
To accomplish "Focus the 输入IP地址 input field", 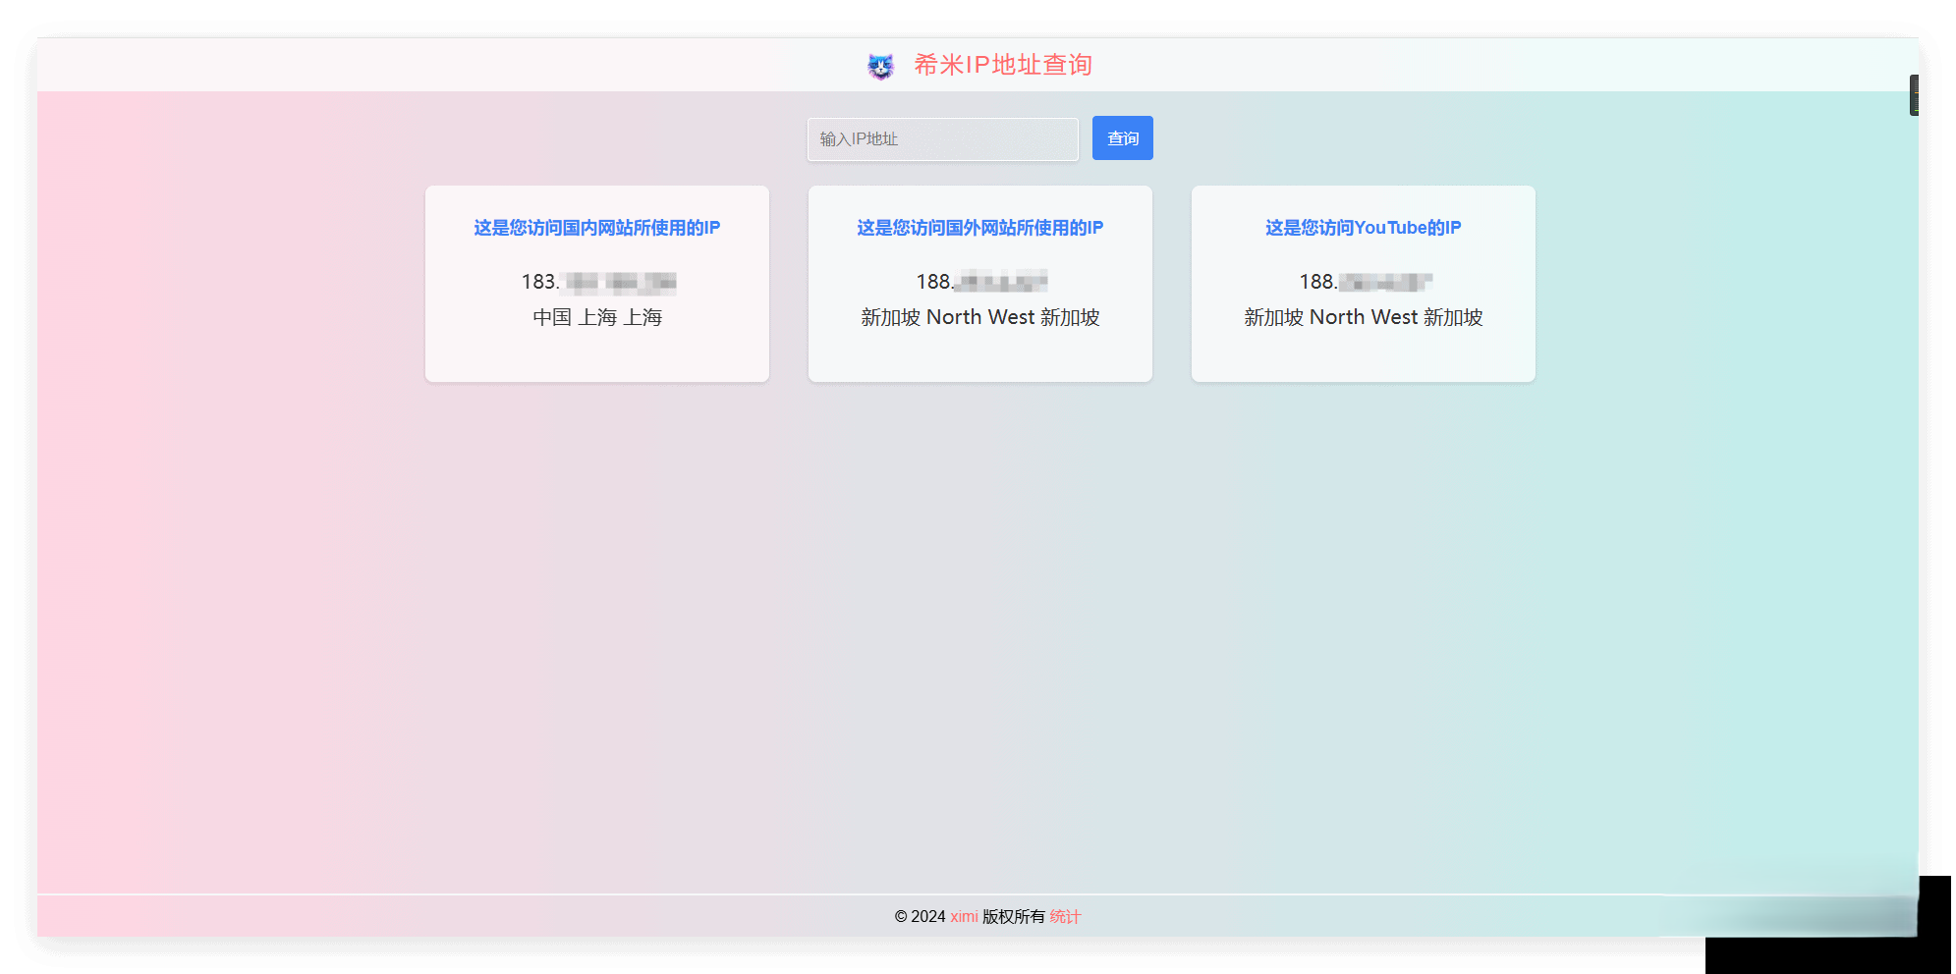I will (943, 138).
